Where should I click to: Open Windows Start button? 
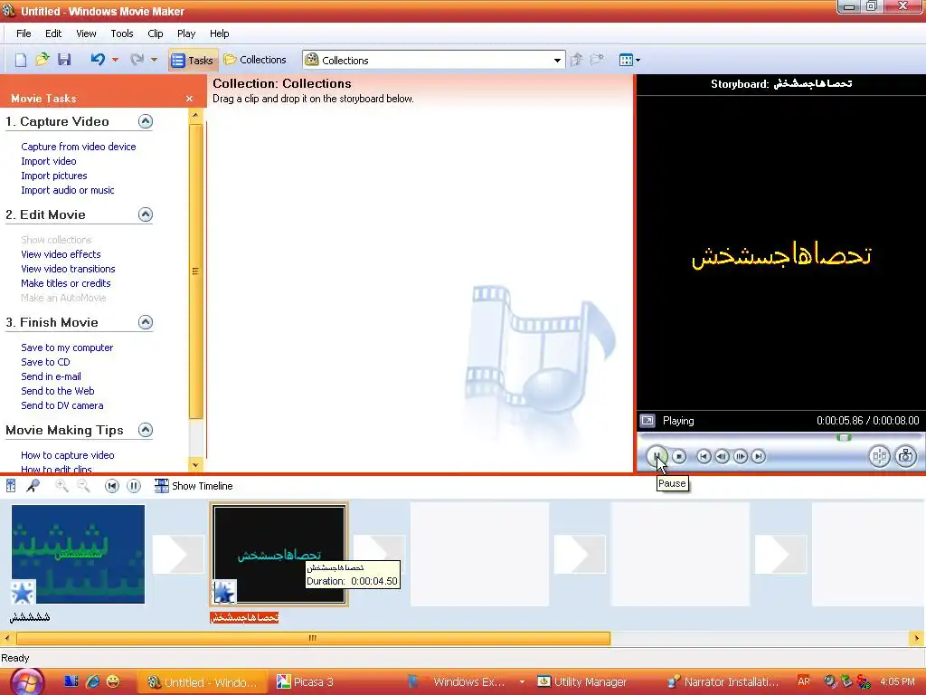[x=26, y=682]
